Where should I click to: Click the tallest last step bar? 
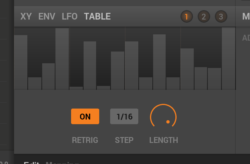coord(229,59)
